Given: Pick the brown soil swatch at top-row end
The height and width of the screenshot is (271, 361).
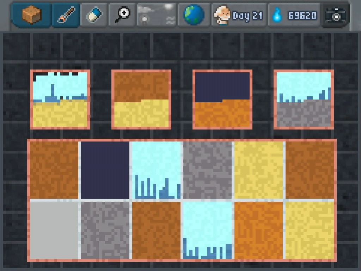Looking at the screenshot, I should (x=310, y=170).
